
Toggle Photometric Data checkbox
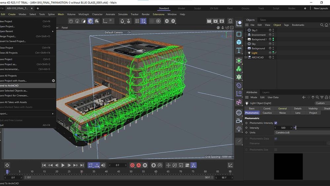(276, 139)
